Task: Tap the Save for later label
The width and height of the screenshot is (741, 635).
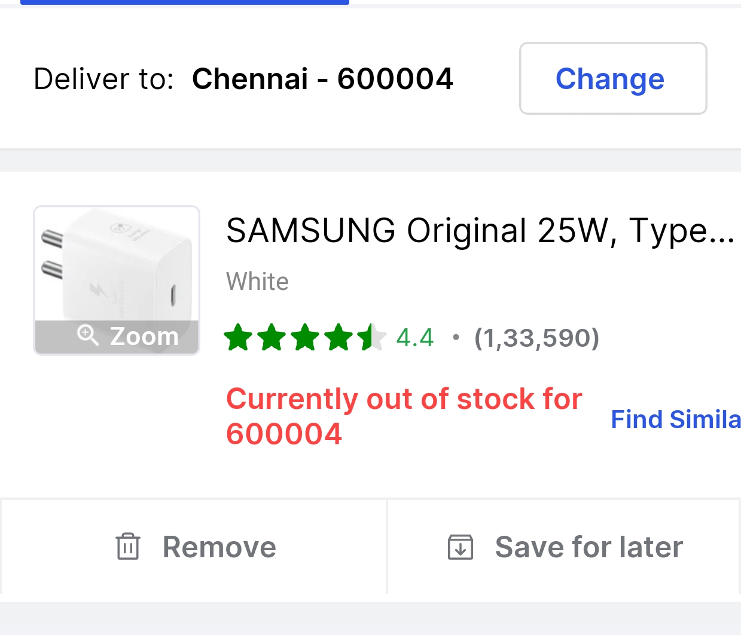Action: [588, 547]
